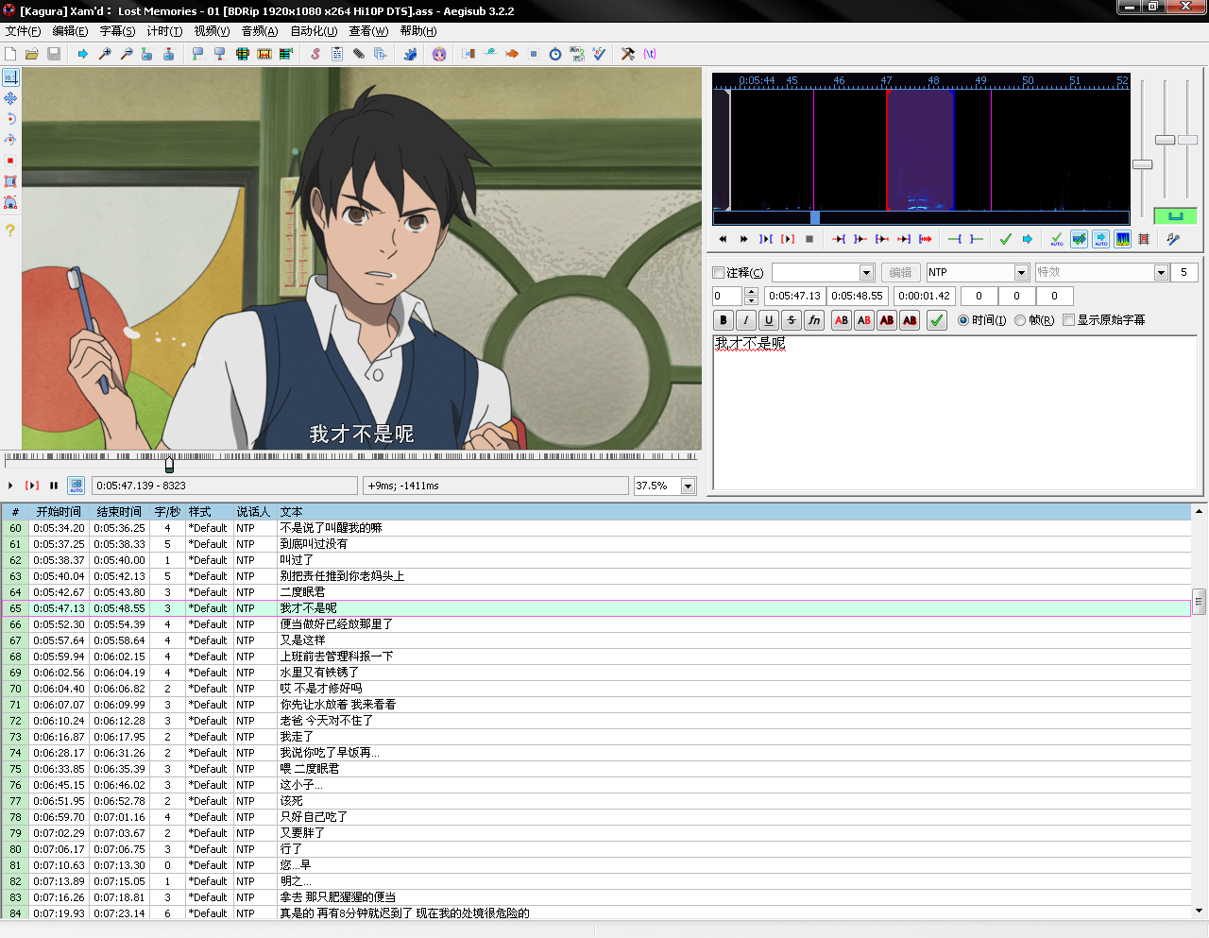The width and height of the screenshot is (1209, 938).
Task: Select the 帧 radio button
Action: (x=1020, y=320)
